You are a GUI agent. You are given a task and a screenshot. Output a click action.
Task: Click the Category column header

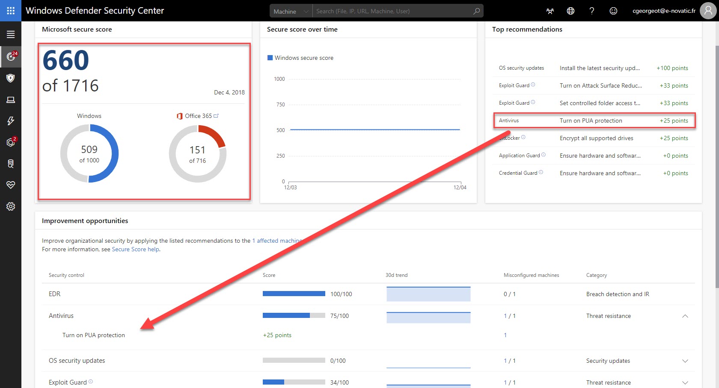coord(597,275)
